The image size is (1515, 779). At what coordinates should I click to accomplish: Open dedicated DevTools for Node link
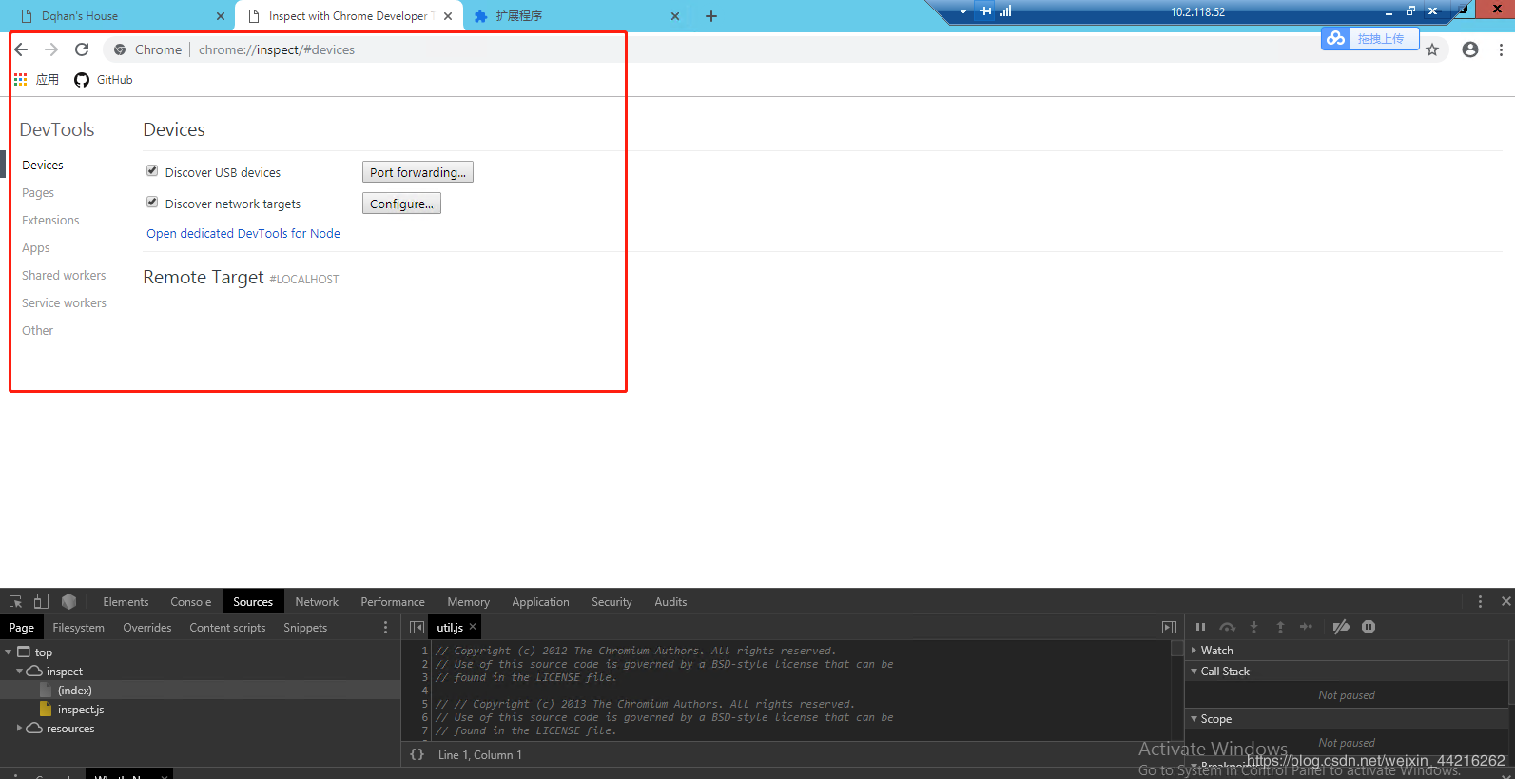(243, 233)
